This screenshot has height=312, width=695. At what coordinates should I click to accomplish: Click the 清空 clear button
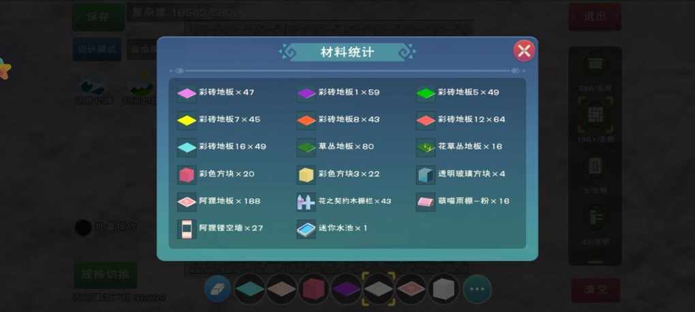tap(596, 290)
